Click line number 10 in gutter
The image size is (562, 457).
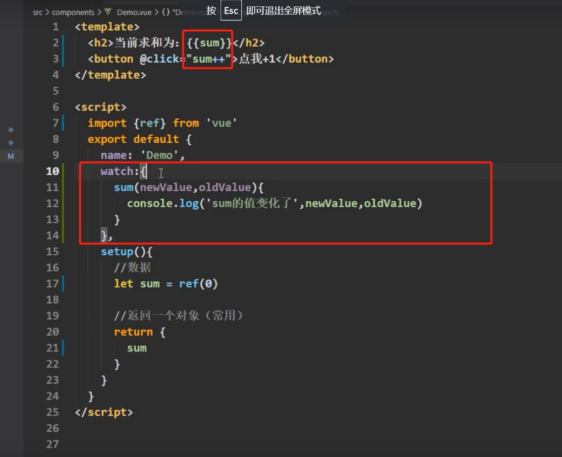point(53,171)
